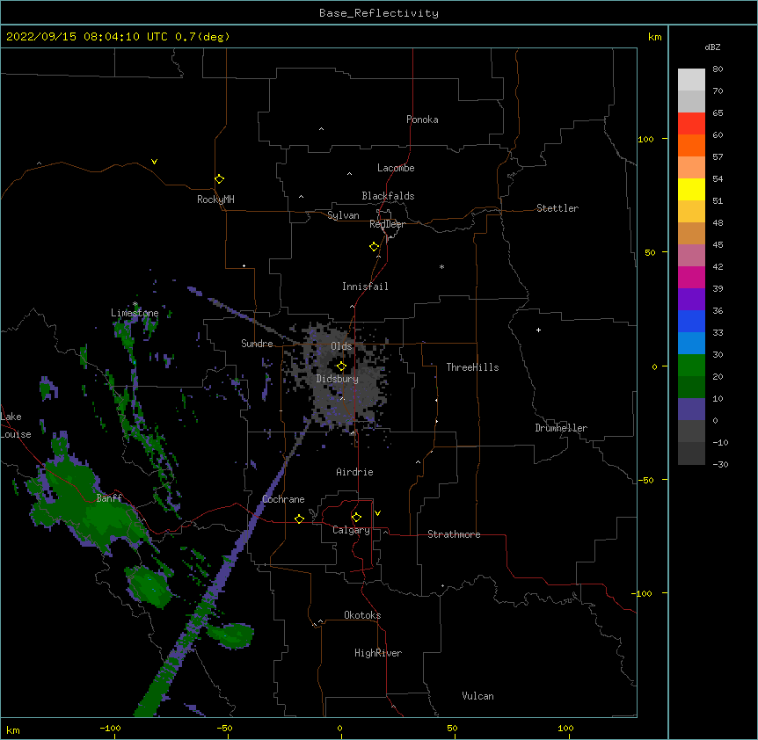Click the Strathmore label

[454, 534]
